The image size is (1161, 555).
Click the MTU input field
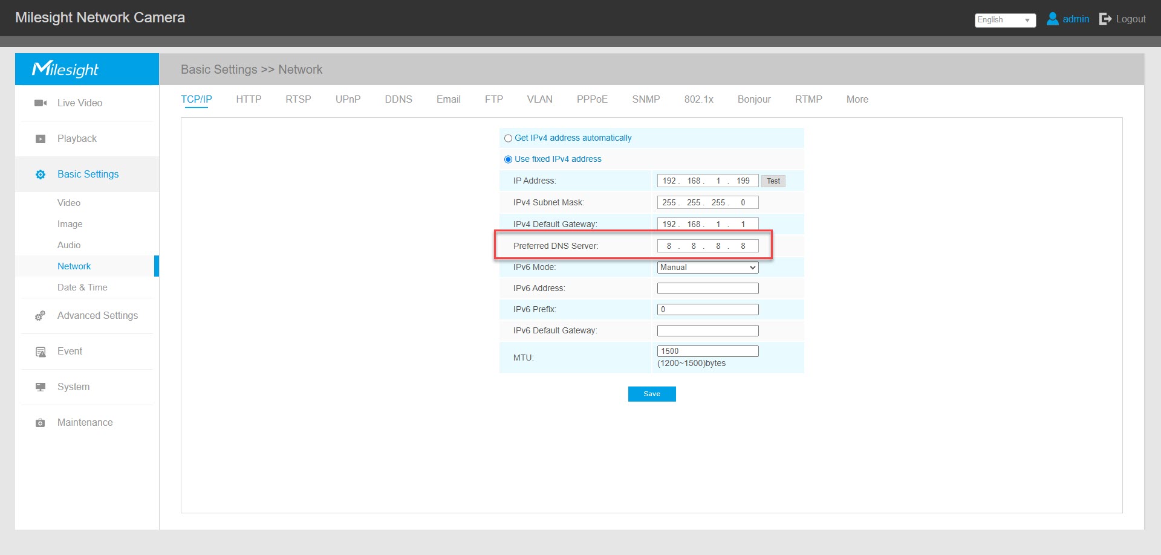707,350
